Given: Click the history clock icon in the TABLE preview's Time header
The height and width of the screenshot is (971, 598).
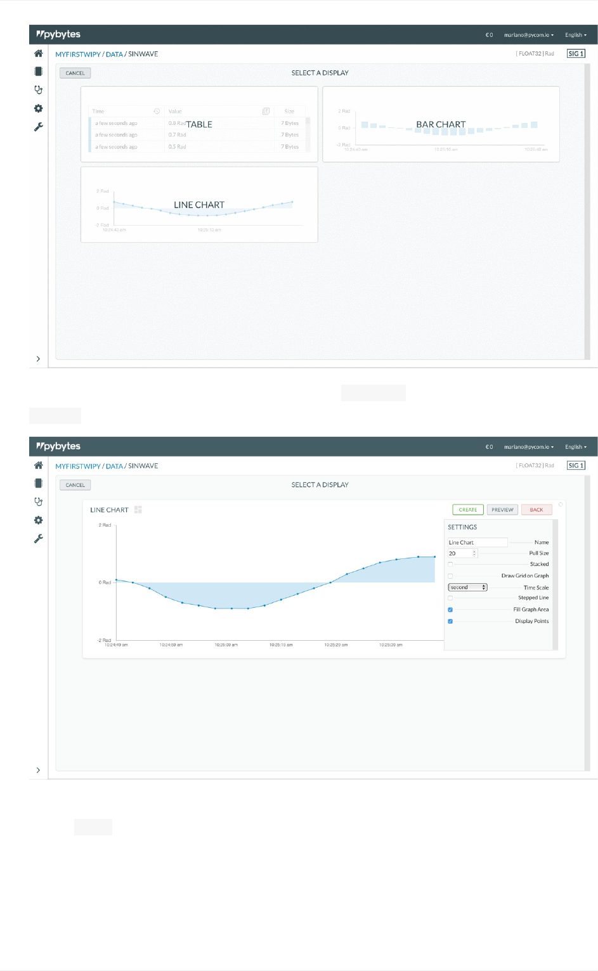Looking at the screenshot, I should point(157,111).
